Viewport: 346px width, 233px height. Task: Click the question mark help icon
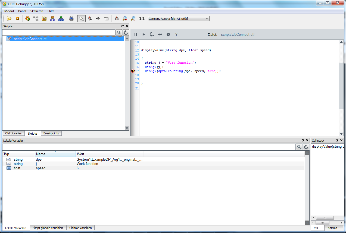coord(176,34)
